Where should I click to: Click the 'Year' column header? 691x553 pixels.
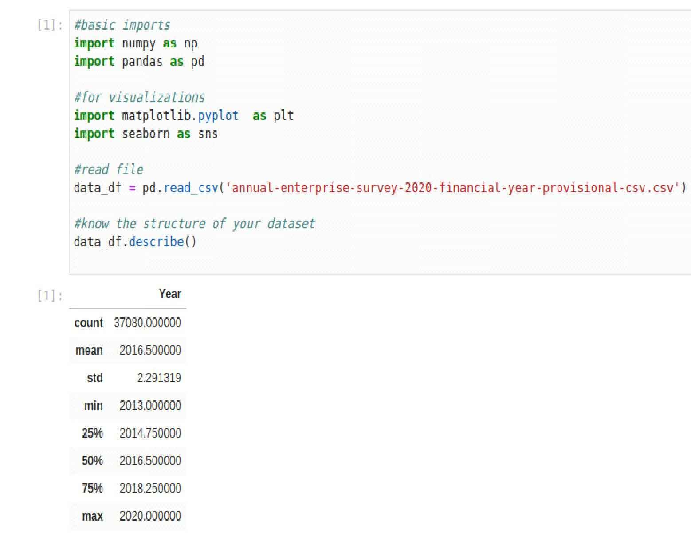(x=170, y=294)
